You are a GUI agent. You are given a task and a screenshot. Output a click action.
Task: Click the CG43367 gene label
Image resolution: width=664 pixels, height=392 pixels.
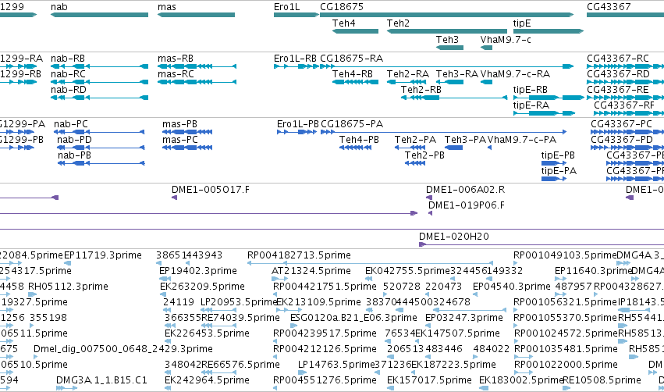click(x=609, y=7)
